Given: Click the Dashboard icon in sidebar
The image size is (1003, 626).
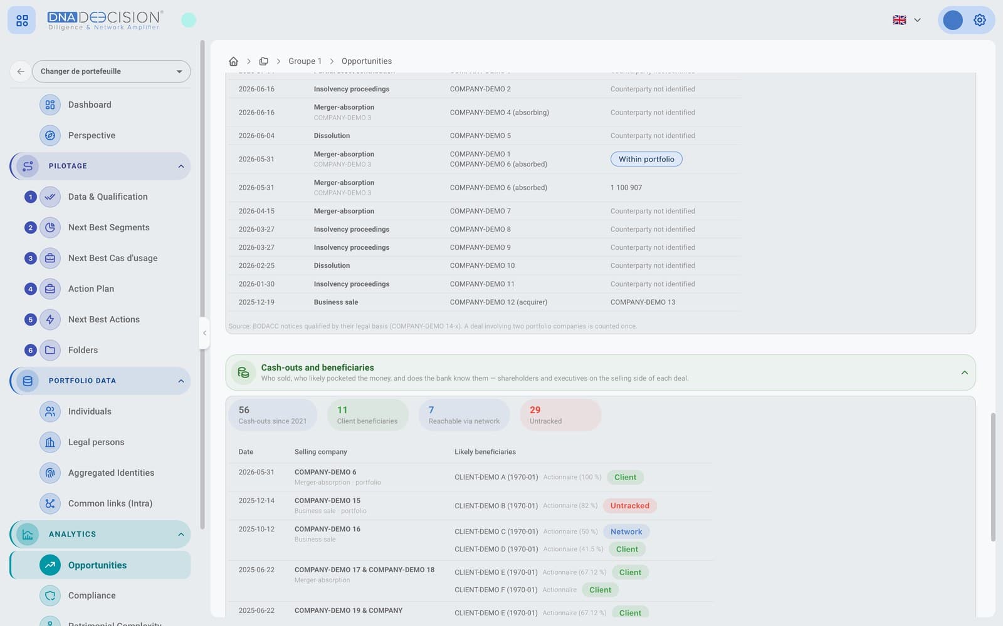Looking at the screenshot, I should 50,105.
